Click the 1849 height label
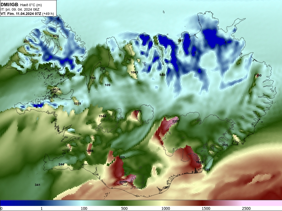The image size is (282, 211). [200, 162]
